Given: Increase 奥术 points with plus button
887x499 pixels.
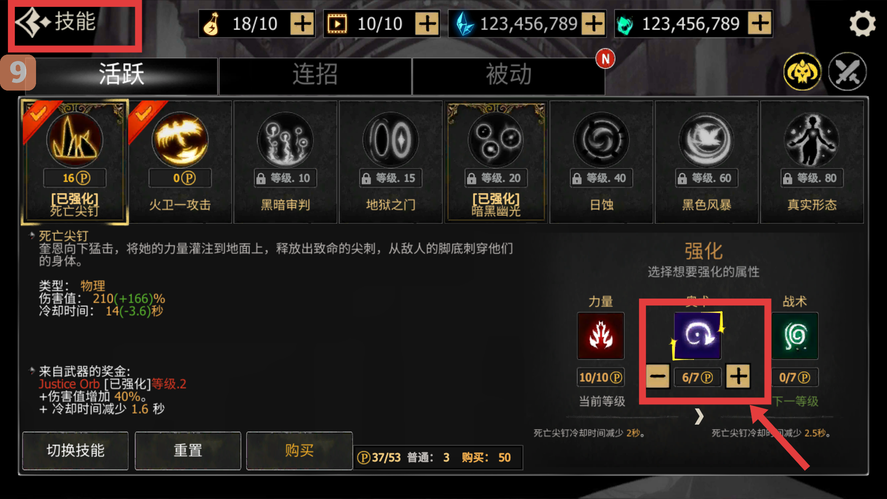Looking at the screenshot, I should (738, 376).
